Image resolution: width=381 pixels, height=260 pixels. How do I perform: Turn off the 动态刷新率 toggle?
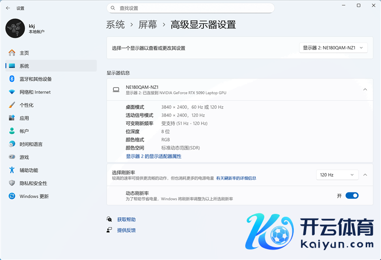(x=352, y=195)
